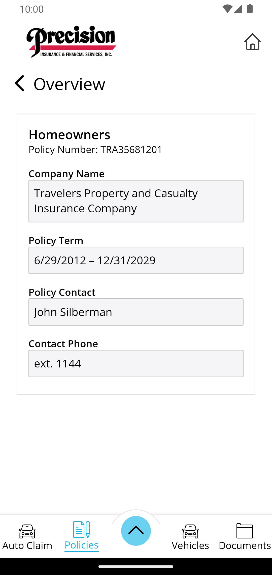This screenshot has width=272, height=575.
Task: Select the Vehicles tab label
Action: click(x=190, y=545)
